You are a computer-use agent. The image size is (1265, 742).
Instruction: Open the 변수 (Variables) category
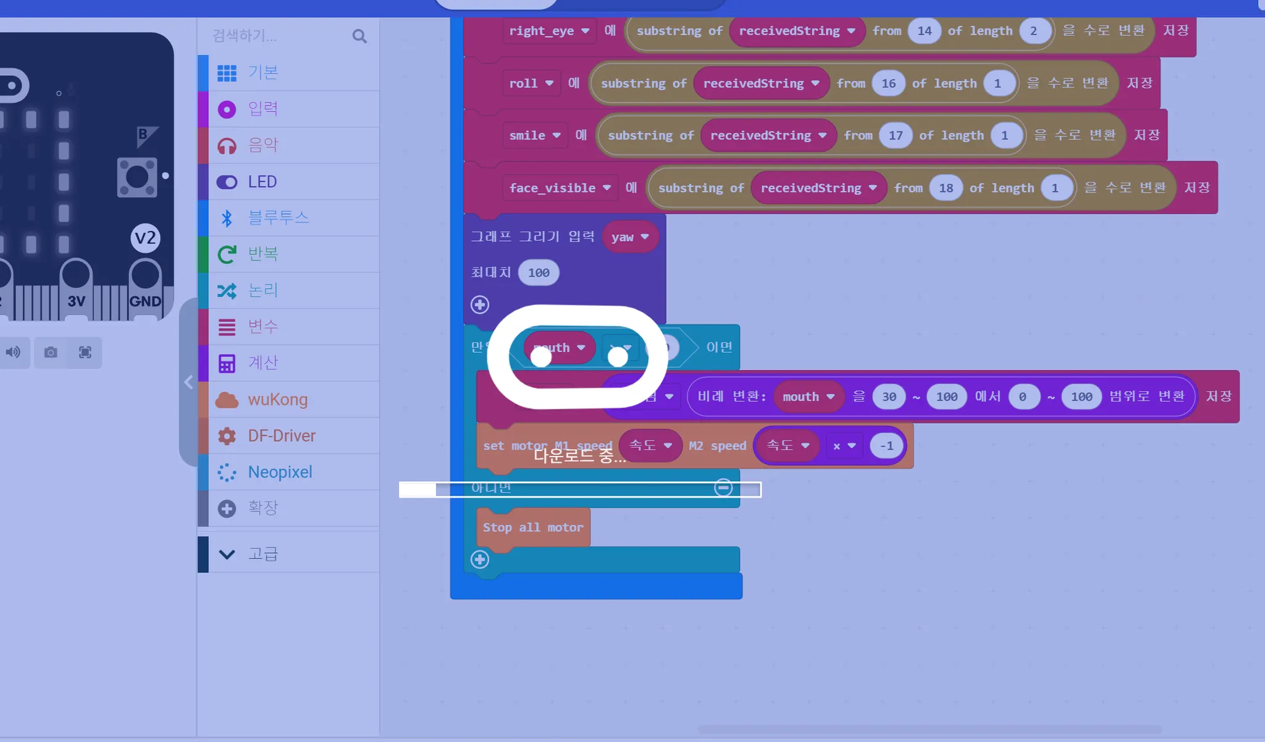tap(263, 327)
